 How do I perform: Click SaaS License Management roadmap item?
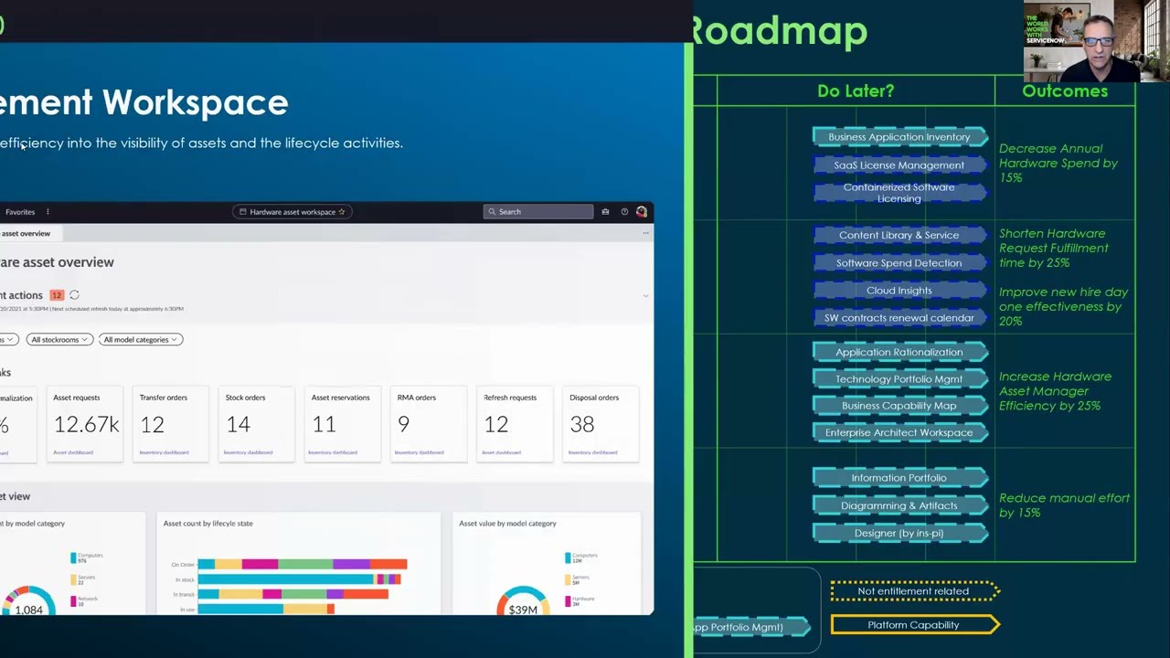coord(899,165)
